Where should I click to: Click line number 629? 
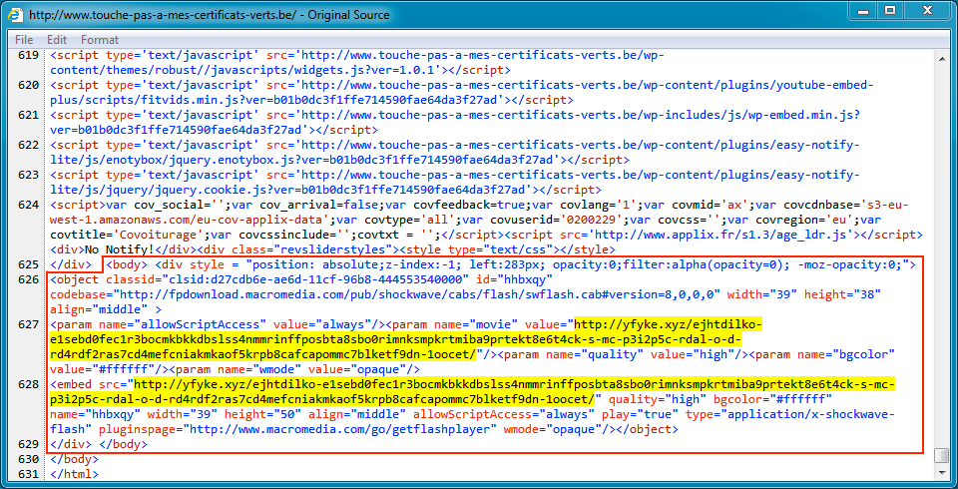pyautogui.click(x=29, y=444)
